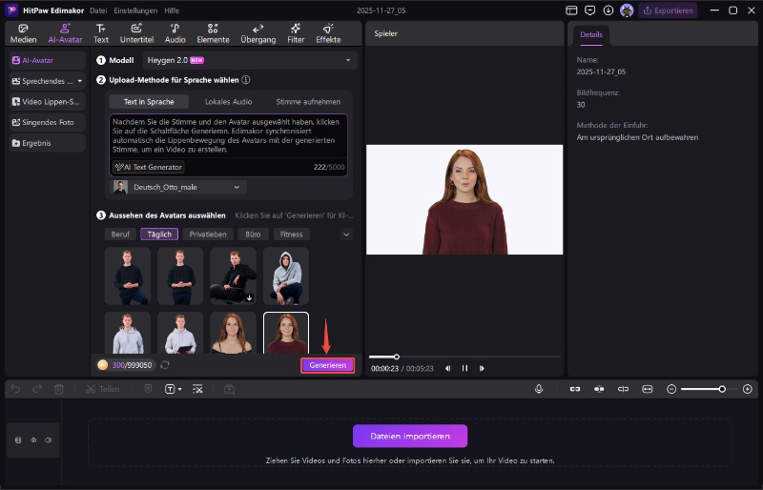
Task: Open the Einstellungen menu
Action: [135, 10]
